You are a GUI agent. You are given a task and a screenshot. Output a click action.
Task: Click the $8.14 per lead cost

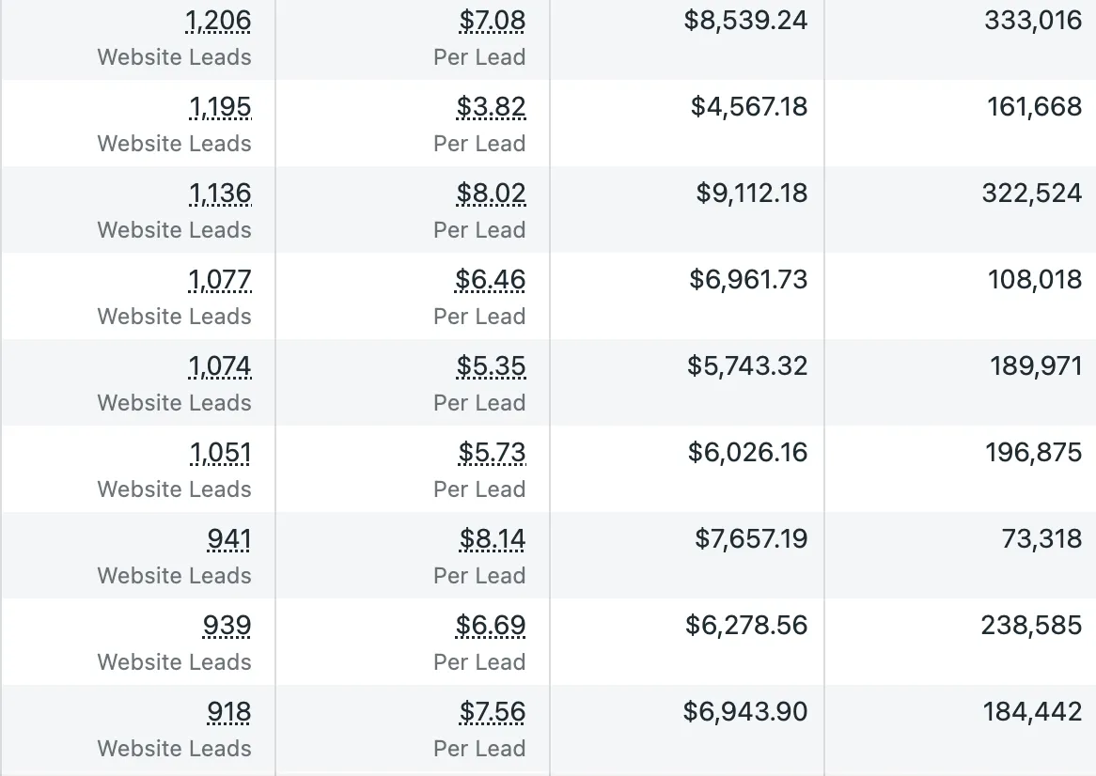coord(493,539)
